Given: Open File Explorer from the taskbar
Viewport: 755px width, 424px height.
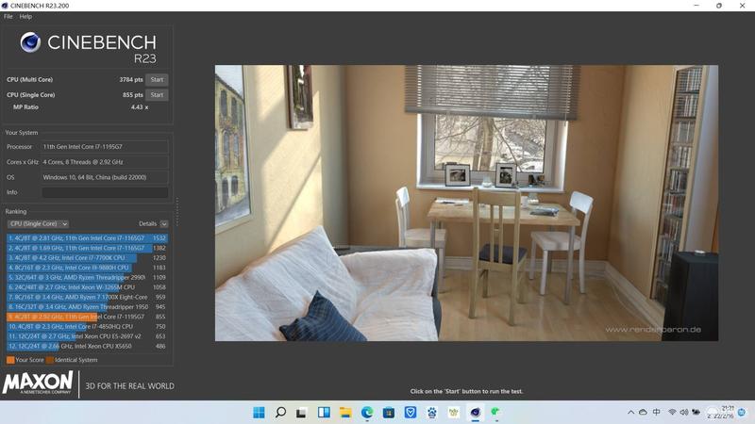Looking at the screenshot, I should 345,413.
